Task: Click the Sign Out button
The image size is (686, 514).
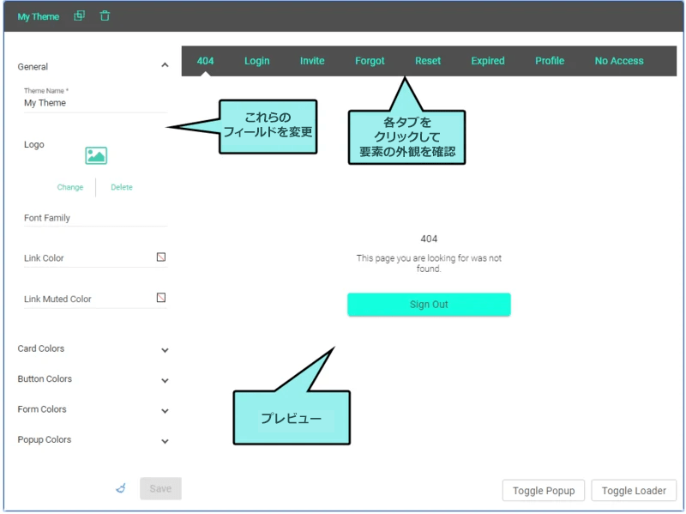Action: pyautogui.click(x=429, y=305)
